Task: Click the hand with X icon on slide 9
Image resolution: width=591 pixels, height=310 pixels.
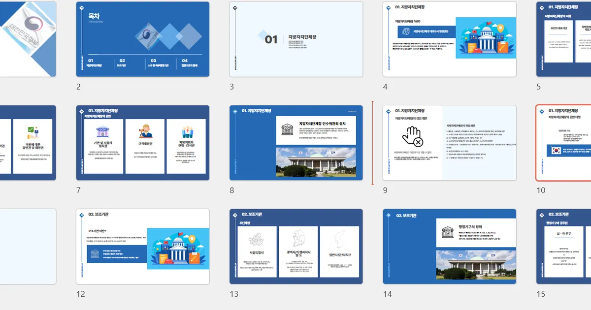Action: pos(412,137)
